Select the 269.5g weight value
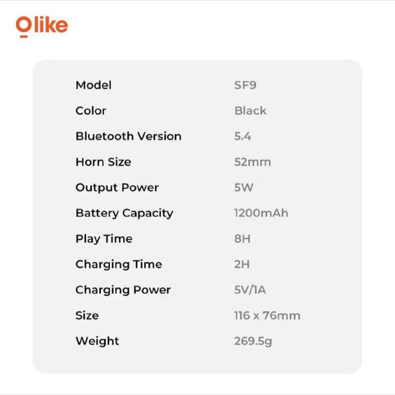The height and width of the screenshot is (395, 395). [253, 341]
